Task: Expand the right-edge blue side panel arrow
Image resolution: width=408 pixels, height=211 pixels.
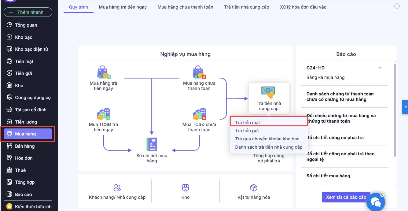Action: click(x=405, y=107)
